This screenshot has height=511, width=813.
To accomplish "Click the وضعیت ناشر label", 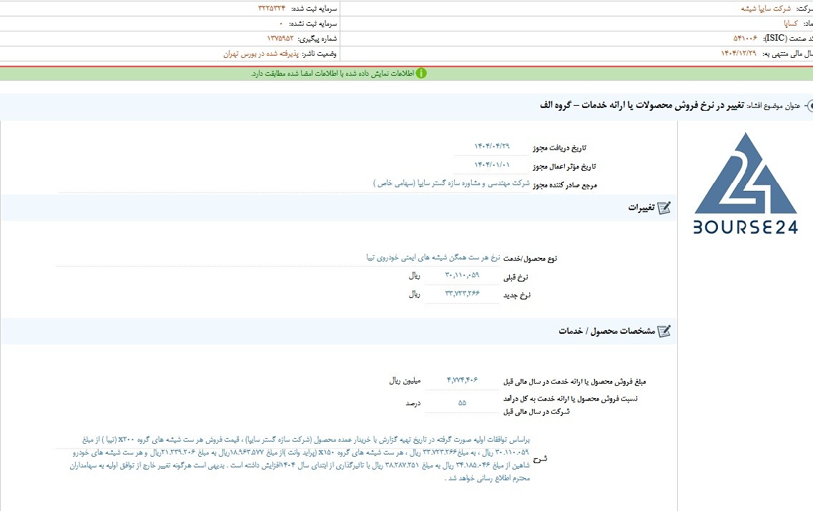I will click(320, 54).
